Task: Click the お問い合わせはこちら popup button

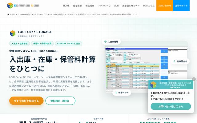Action: [x=171, y=106]
